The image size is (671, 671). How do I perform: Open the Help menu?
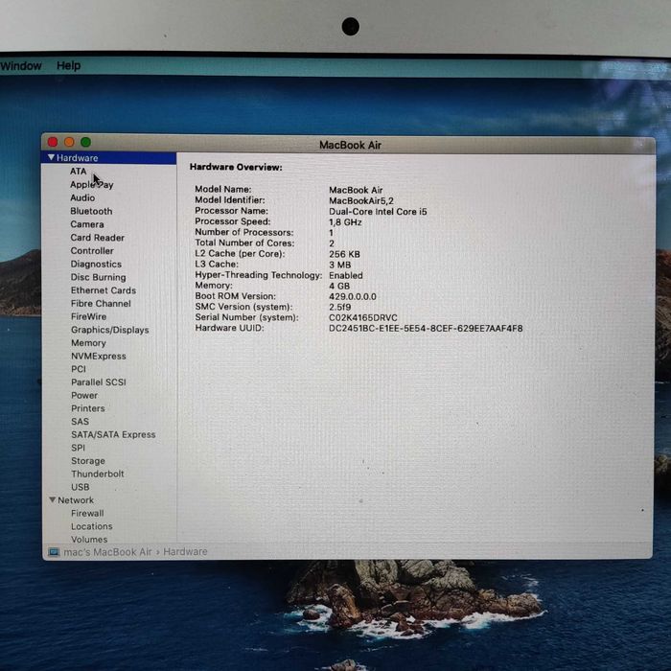pos(68,65)
